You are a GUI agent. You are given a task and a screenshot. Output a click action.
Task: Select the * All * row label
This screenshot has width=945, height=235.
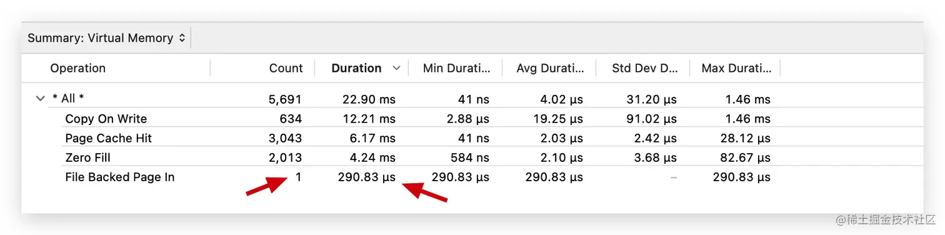[68, 99]
